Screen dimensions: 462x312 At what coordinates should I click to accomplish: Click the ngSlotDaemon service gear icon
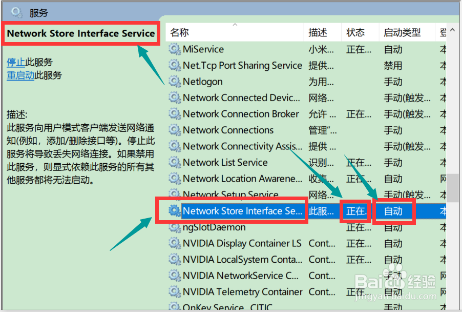(174, 227)
